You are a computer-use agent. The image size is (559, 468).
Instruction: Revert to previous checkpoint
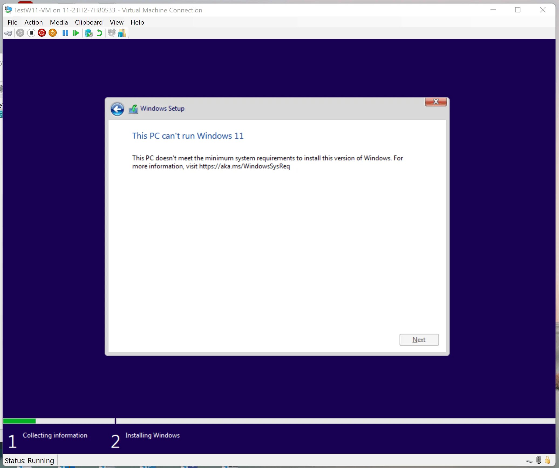click(x=99, y=33)
